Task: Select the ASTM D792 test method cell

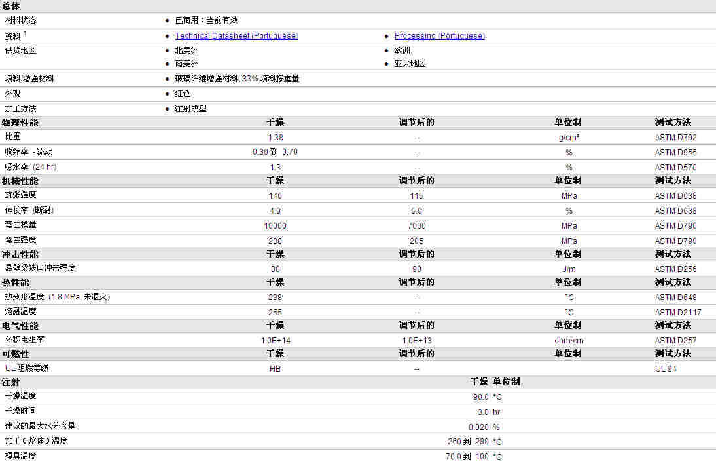Action: (x=675, y=138)
